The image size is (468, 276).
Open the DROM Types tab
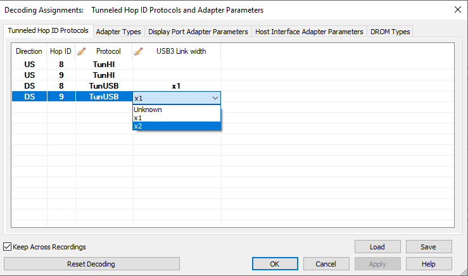click(390, 32)
